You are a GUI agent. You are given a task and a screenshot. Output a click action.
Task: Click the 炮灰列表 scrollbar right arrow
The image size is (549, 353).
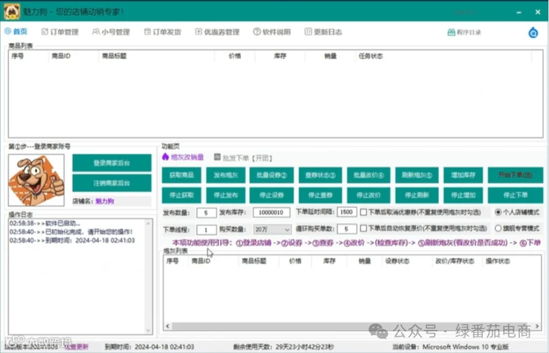point(537,326)
